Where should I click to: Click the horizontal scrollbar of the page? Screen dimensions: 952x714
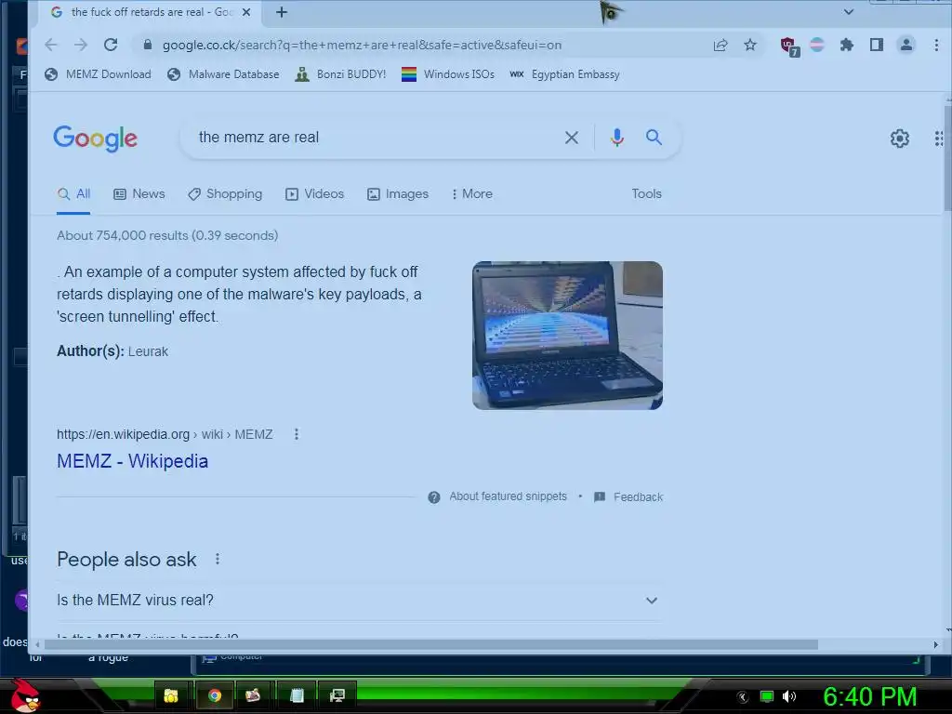[x=431, y=644]
